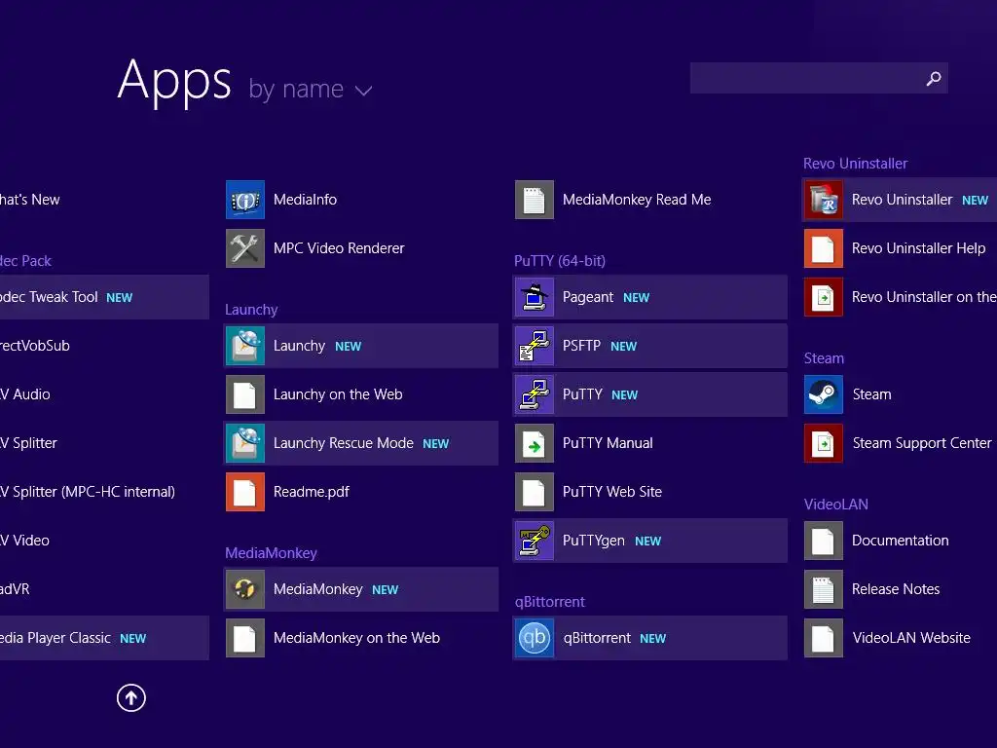Open the MediaInfo app icon
The height and width of the screenshot is (748, 997).
click(244, 200)
